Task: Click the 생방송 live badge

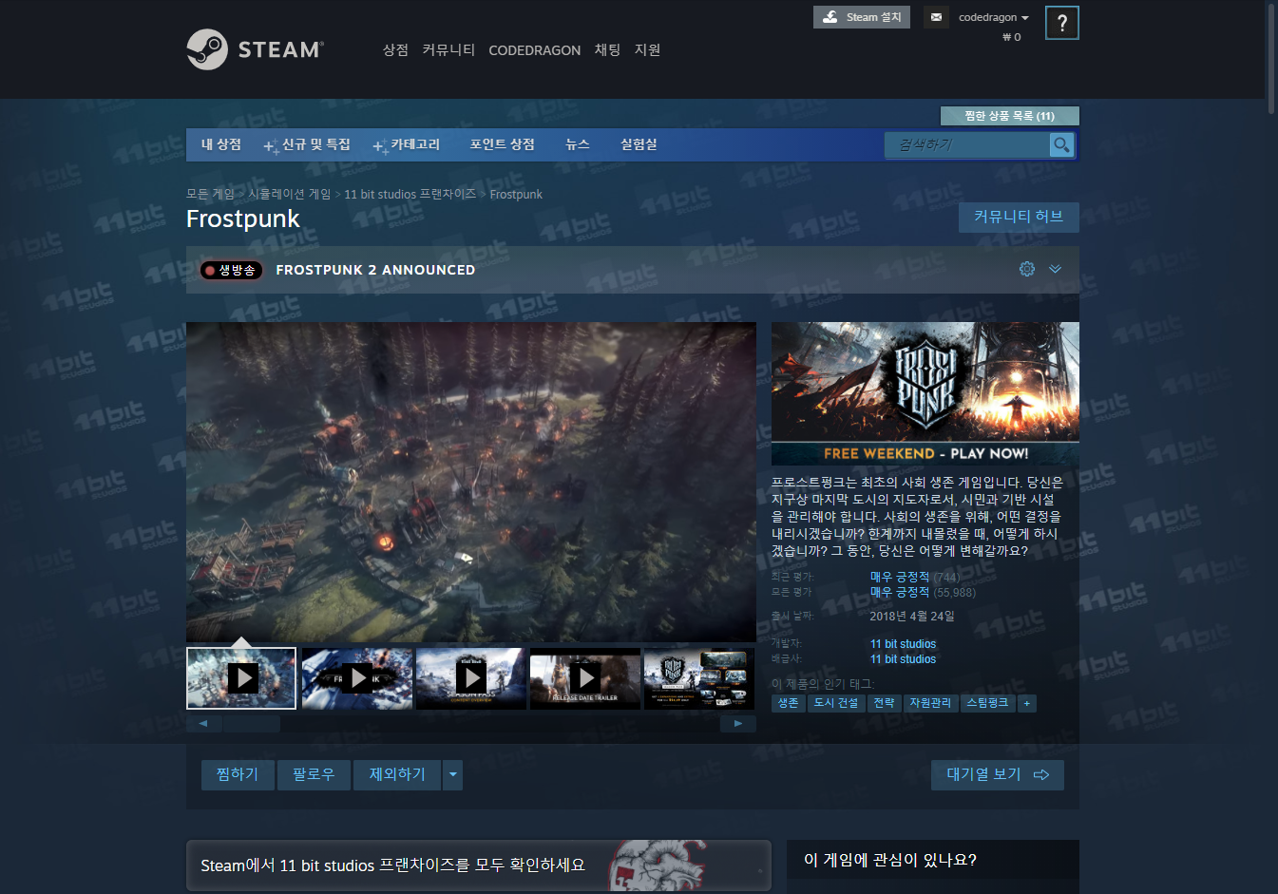Action: [x=231, y=270]
